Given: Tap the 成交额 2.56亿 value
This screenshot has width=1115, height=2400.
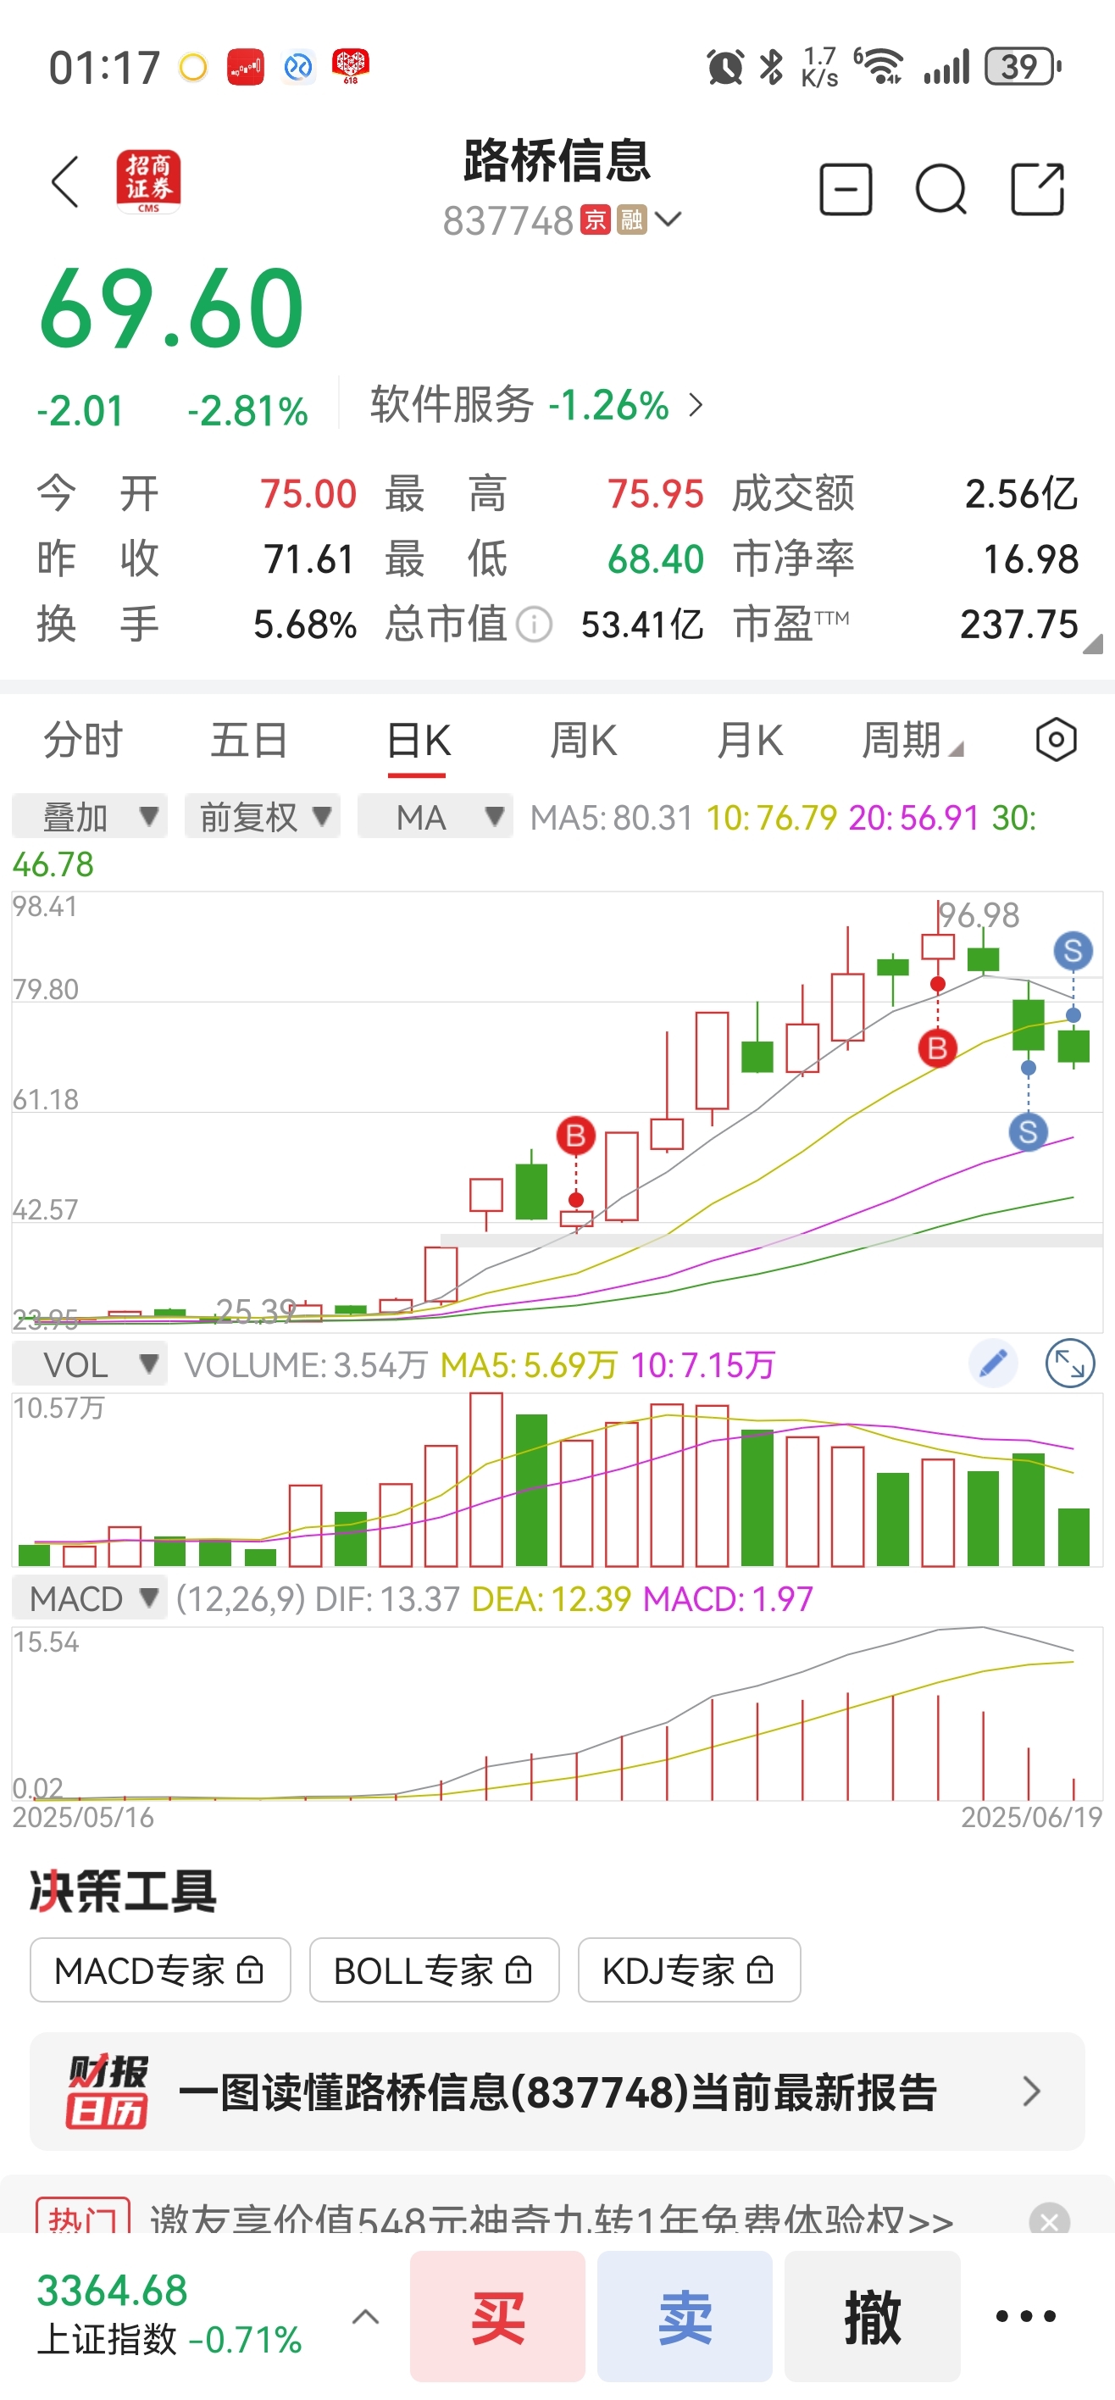Looking at the screenshot, I should coord(1021,494).
